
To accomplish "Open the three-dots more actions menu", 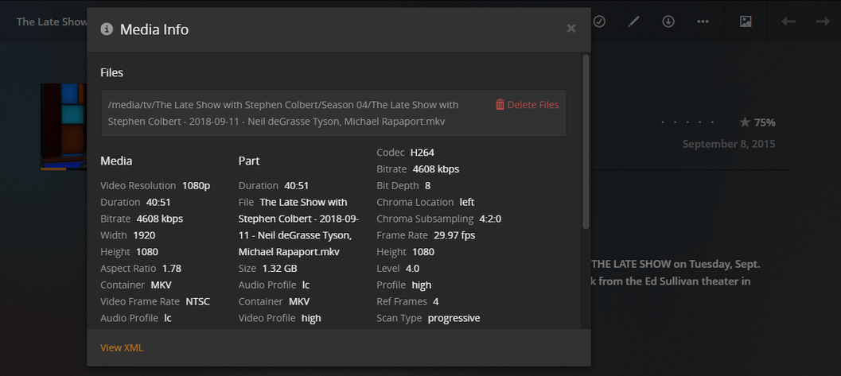I will click(703, 21).
